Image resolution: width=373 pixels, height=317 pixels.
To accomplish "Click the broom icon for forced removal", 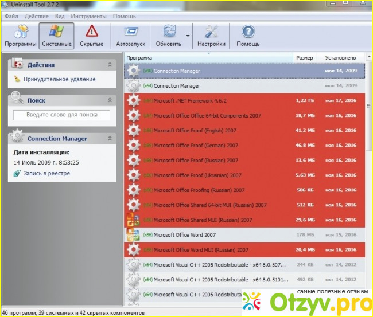I will point(17,79).
